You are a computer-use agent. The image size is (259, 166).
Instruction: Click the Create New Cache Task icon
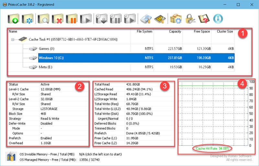pyautogui.click(x=13, y=19)
